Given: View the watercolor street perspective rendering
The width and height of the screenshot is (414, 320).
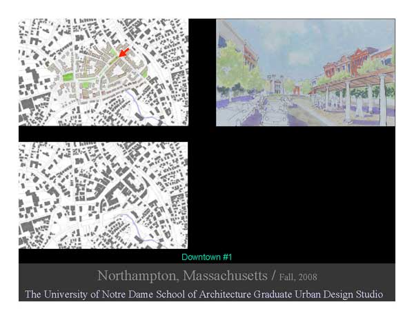Looking at the screenshot, I should click(x=306, y=72).
